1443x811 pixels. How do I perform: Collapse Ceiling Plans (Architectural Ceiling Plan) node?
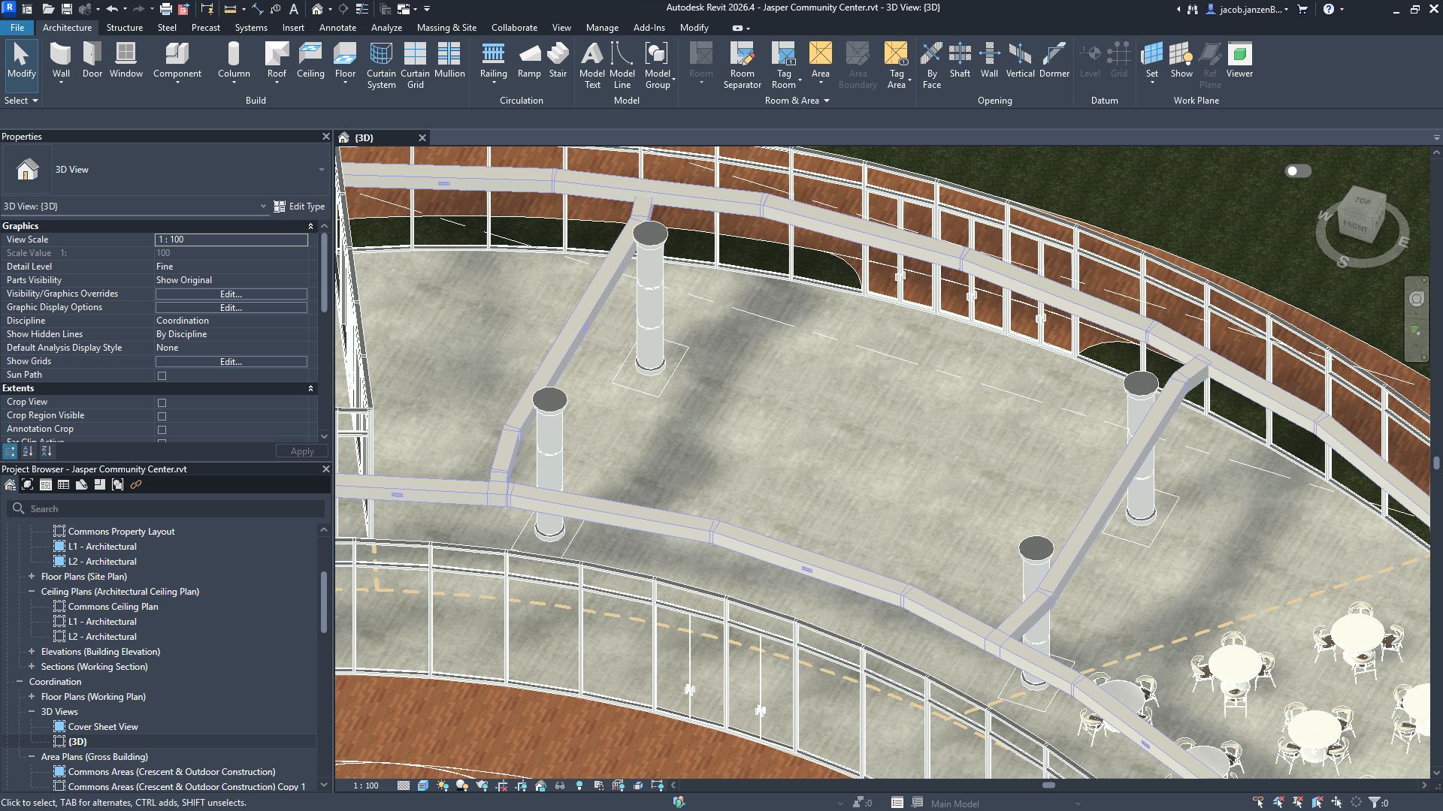tap(32, 592)
